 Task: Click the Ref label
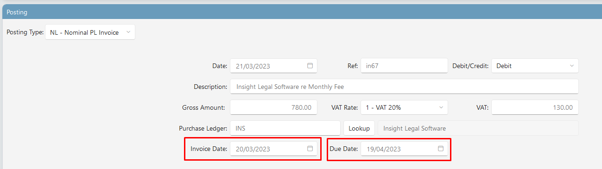(x=353, y=66)
